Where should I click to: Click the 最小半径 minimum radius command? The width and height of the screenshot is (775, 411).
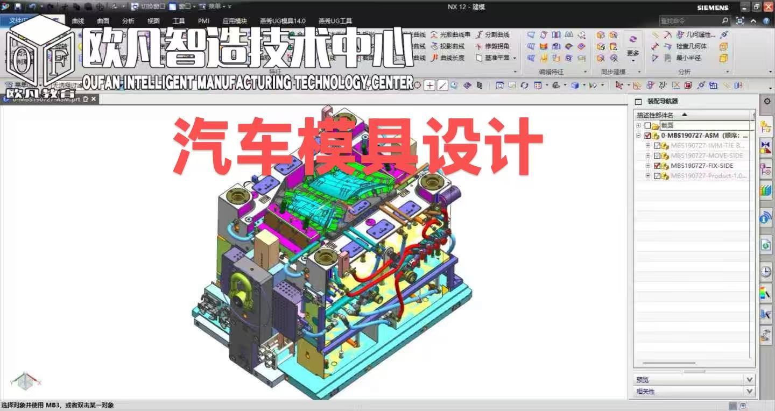pos(688,58)
